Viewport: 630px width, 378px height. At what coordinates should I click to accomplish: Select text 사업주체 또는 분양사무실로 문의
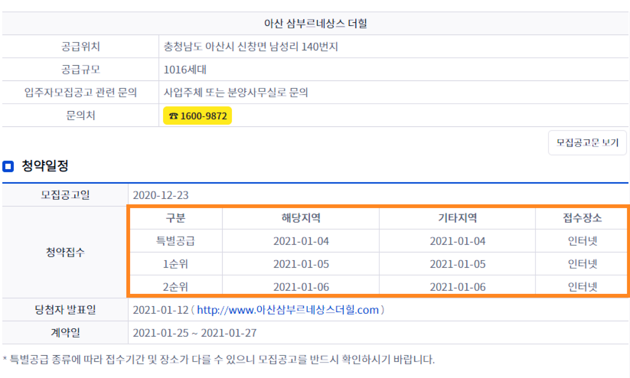[x=236, y=92]
